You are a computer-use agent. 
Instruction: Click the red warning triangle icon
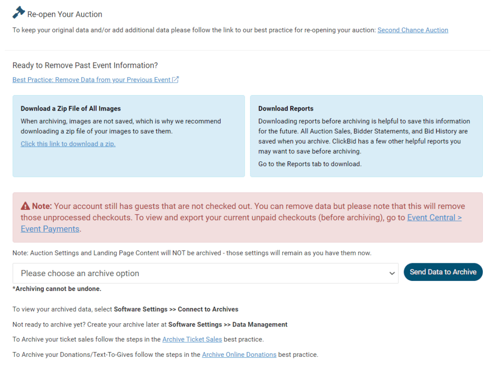click(x=25, y=206)
